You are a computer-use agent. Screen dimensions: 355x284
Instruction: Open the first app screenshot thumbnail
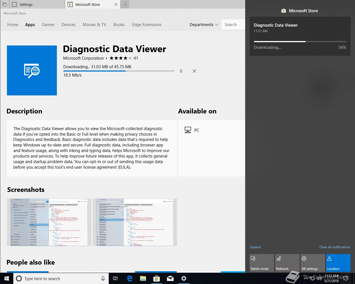49,222
